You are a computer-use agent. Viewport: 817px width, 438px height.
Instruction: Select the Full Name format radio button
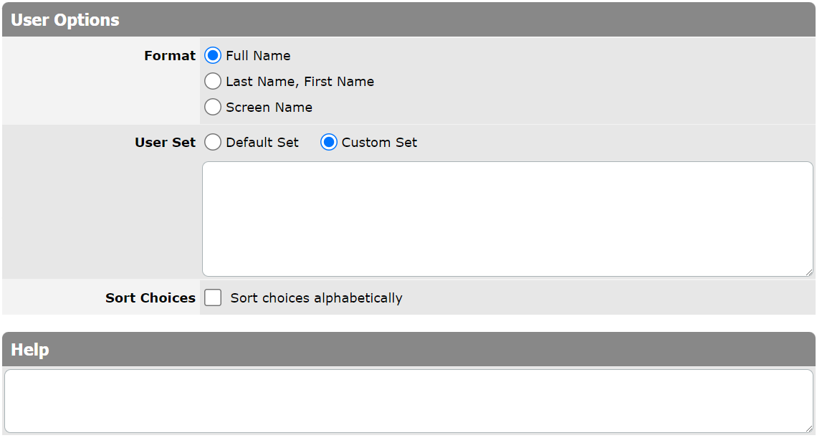213,56
